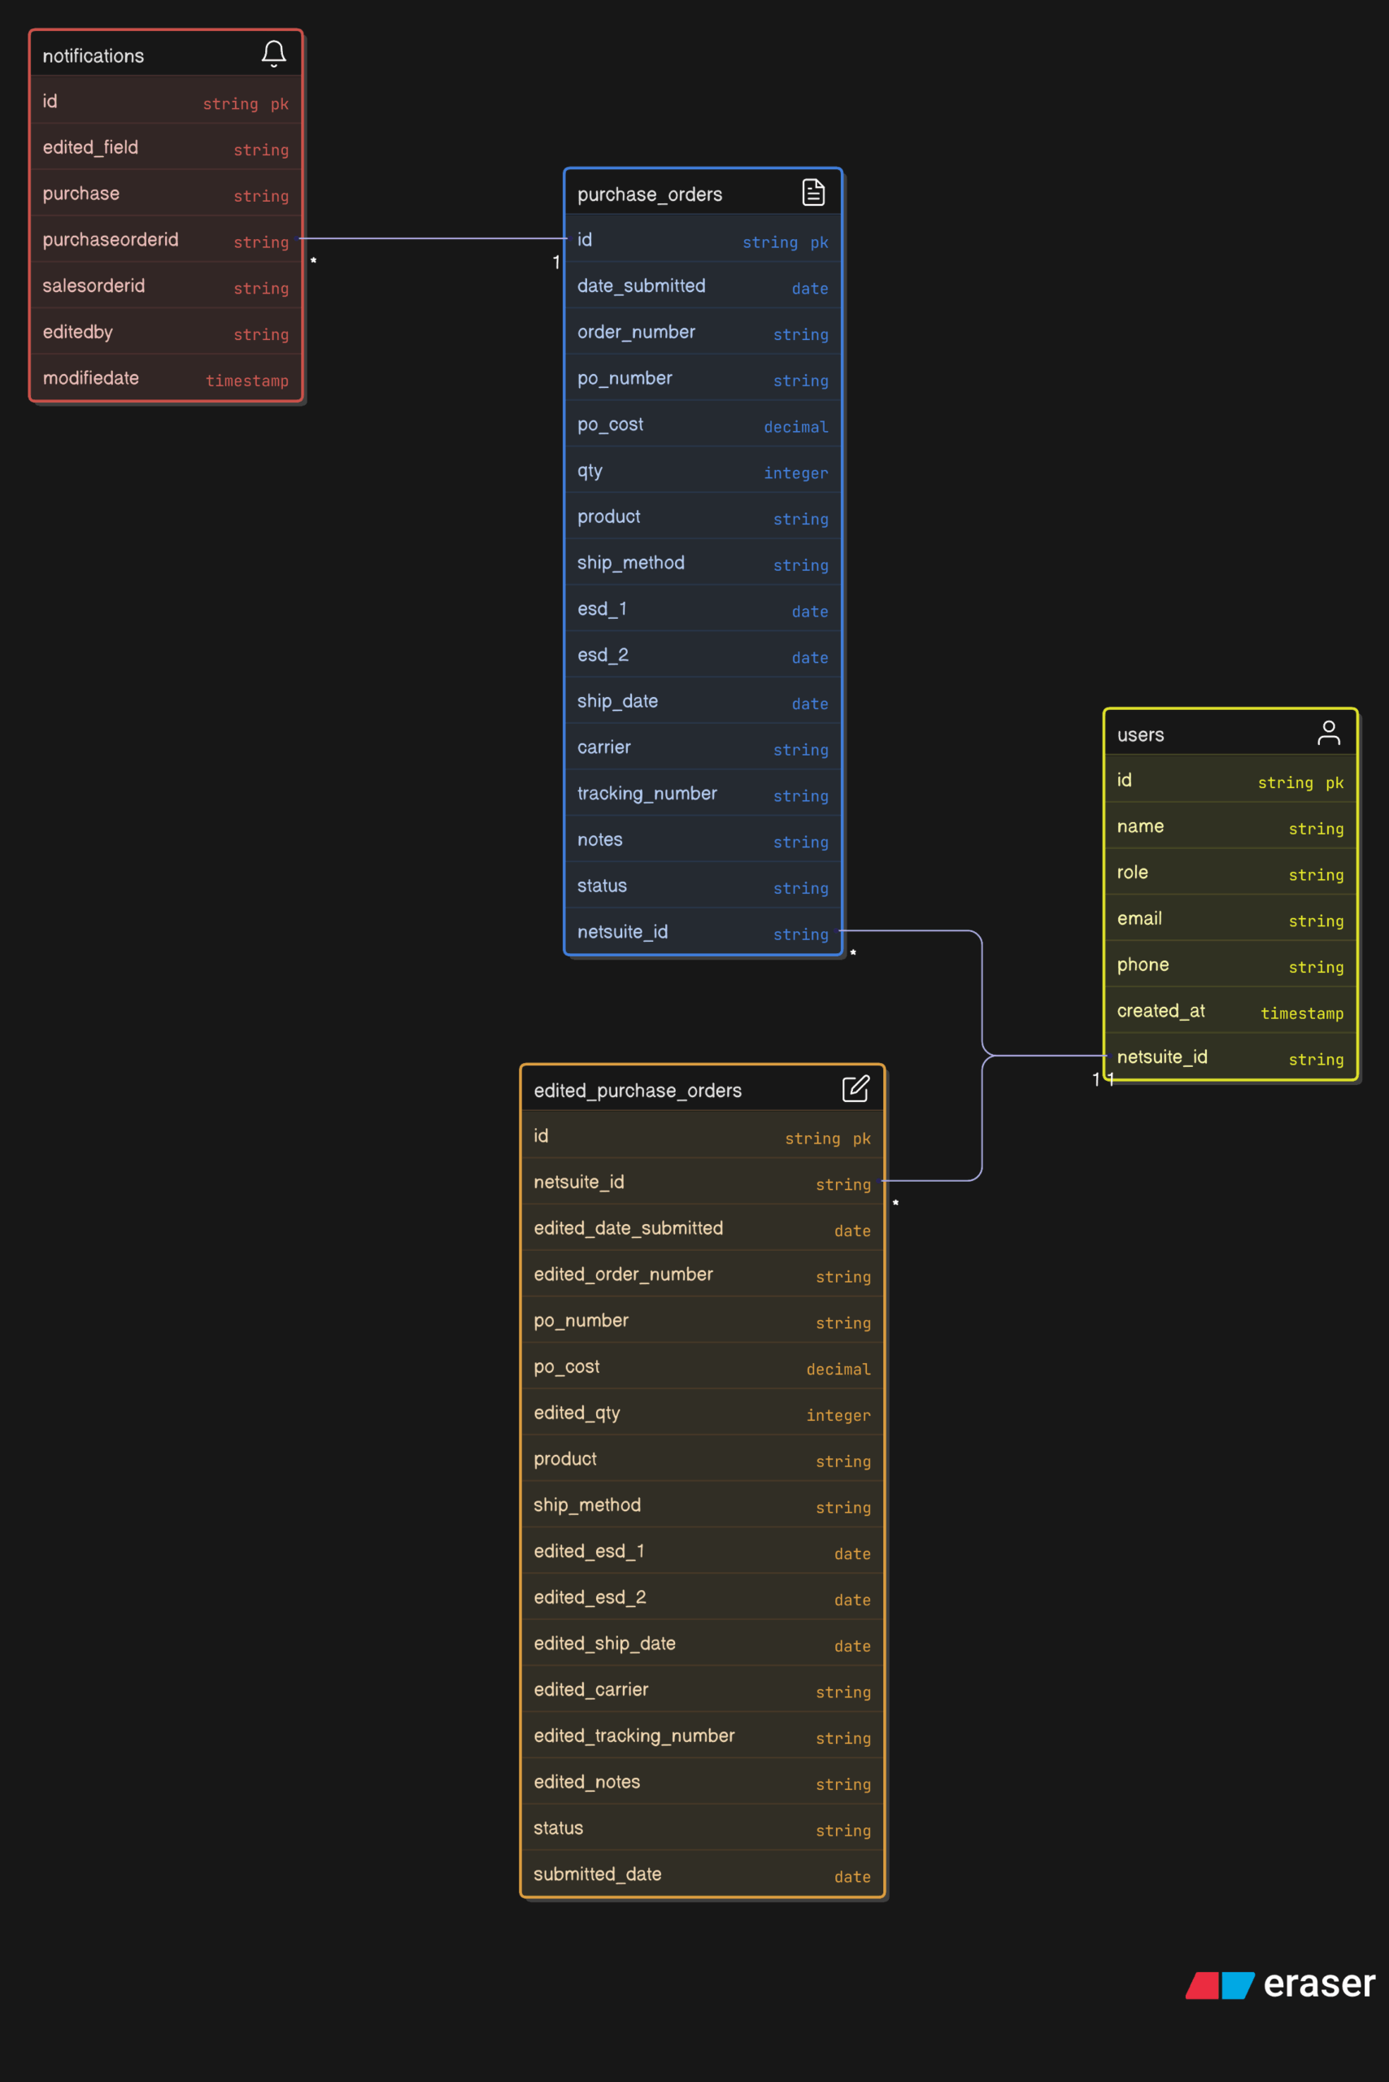Select the notifications table title
The height and width of the screenshot is (2082, 1389).
click(93, 56)
